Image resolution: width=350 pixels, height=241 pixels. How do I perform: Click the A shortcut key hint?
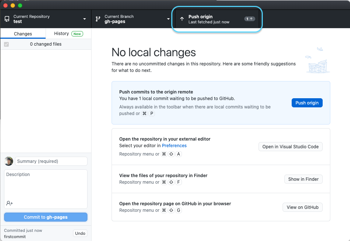click(178, 154)
